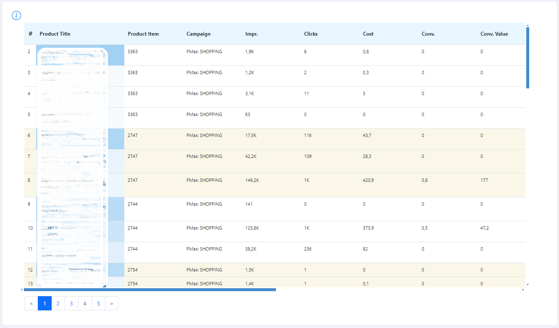
Task: Click the blue info icon above the table
Action: [x=16, y=16]
